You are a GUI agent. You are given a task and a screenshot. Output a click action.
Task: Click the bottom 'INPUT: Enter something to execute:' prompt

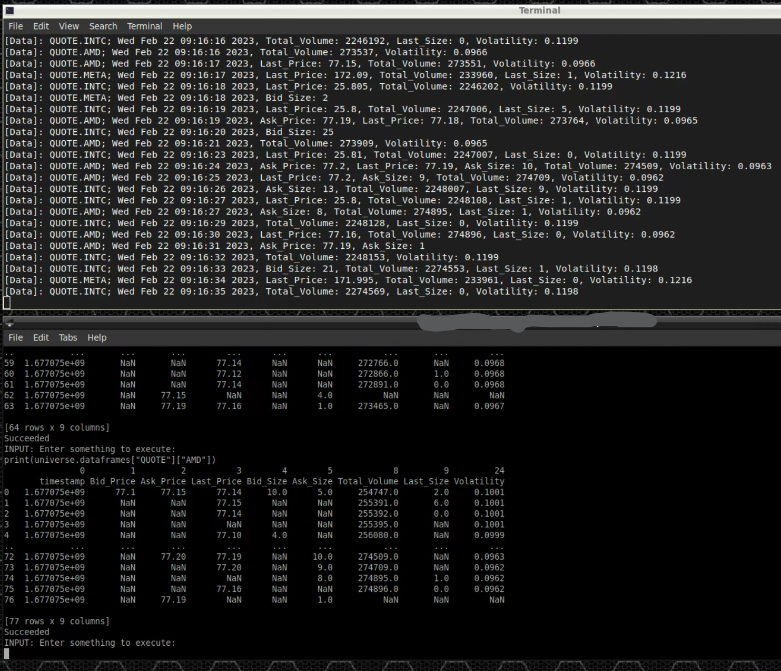click(x=90, y=643)
